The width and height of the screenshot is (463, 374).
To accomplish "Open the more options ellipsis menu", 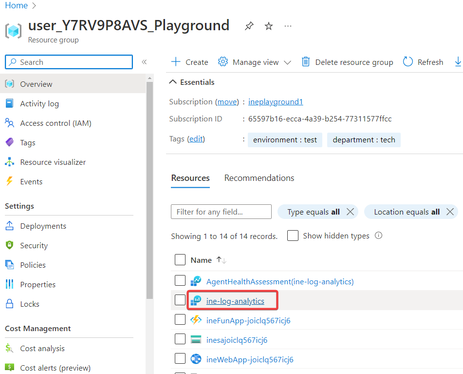I will tap(288, 26).
